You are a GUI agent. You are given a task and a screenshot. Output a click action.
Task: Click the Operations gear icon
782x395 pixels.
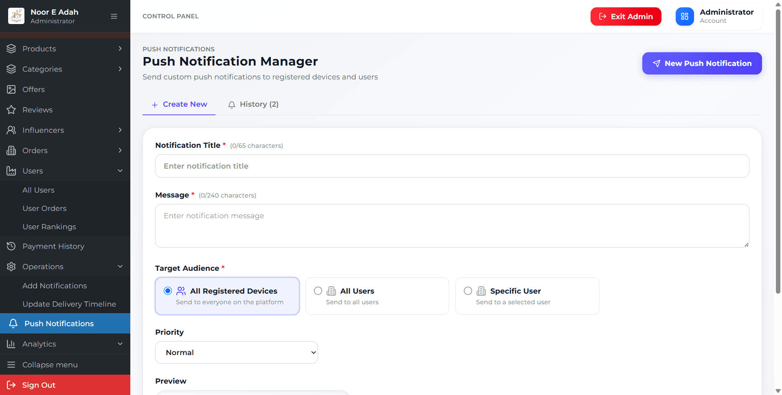pyautogui.click(x=11, y=266)
